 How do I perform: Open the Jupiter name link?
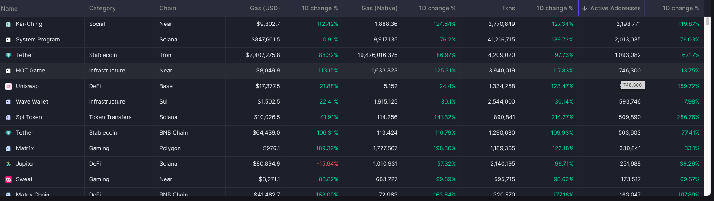pyautogui.click(x=25, y=164)
